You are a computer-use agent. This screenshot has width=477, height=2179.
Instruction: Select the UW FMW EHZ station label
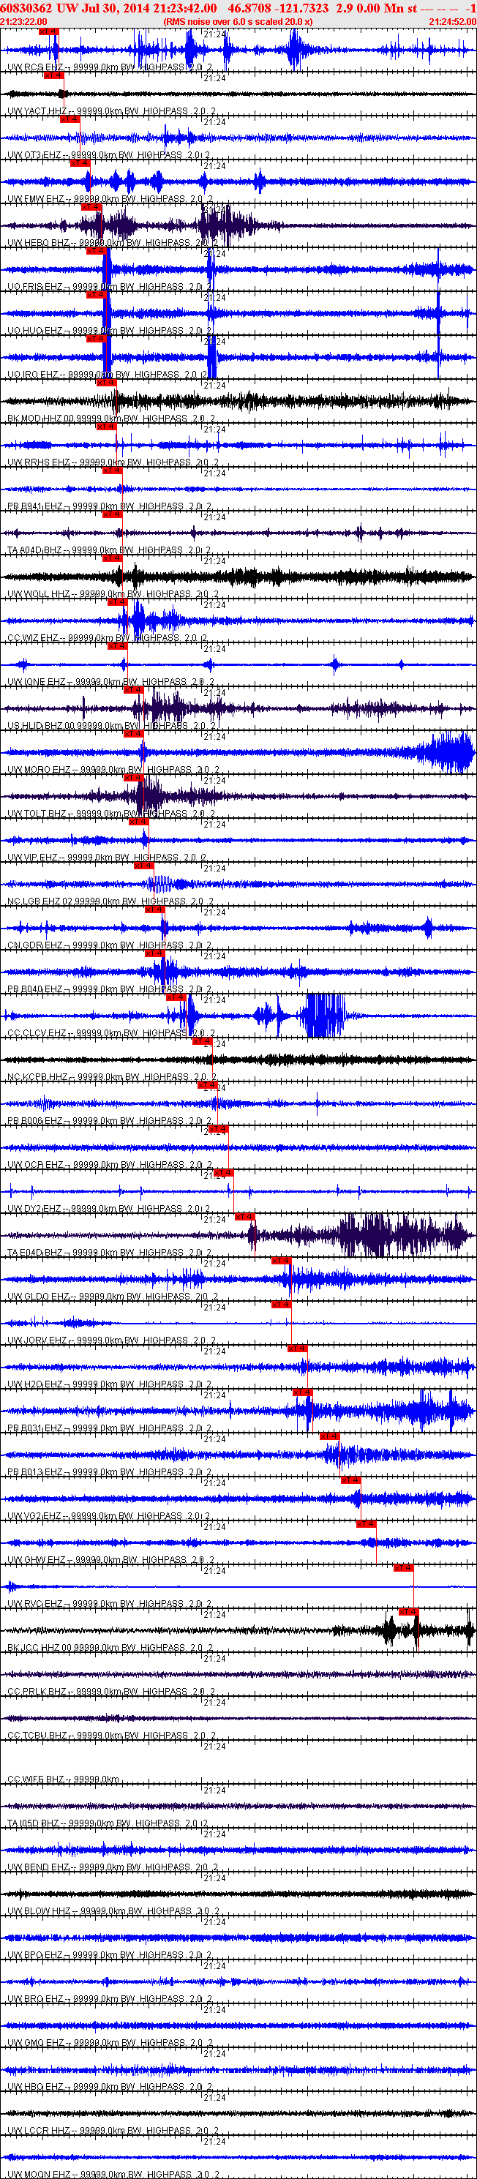pos(110,199)
